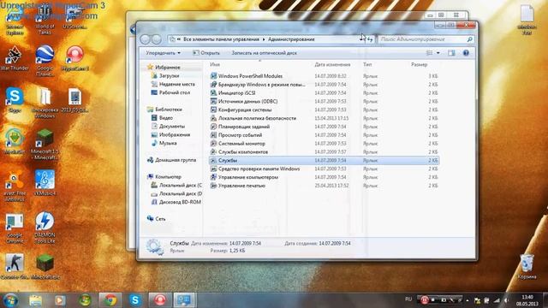
Task: Click the Открыть toolbar button
Action: (x=206, y=53)
